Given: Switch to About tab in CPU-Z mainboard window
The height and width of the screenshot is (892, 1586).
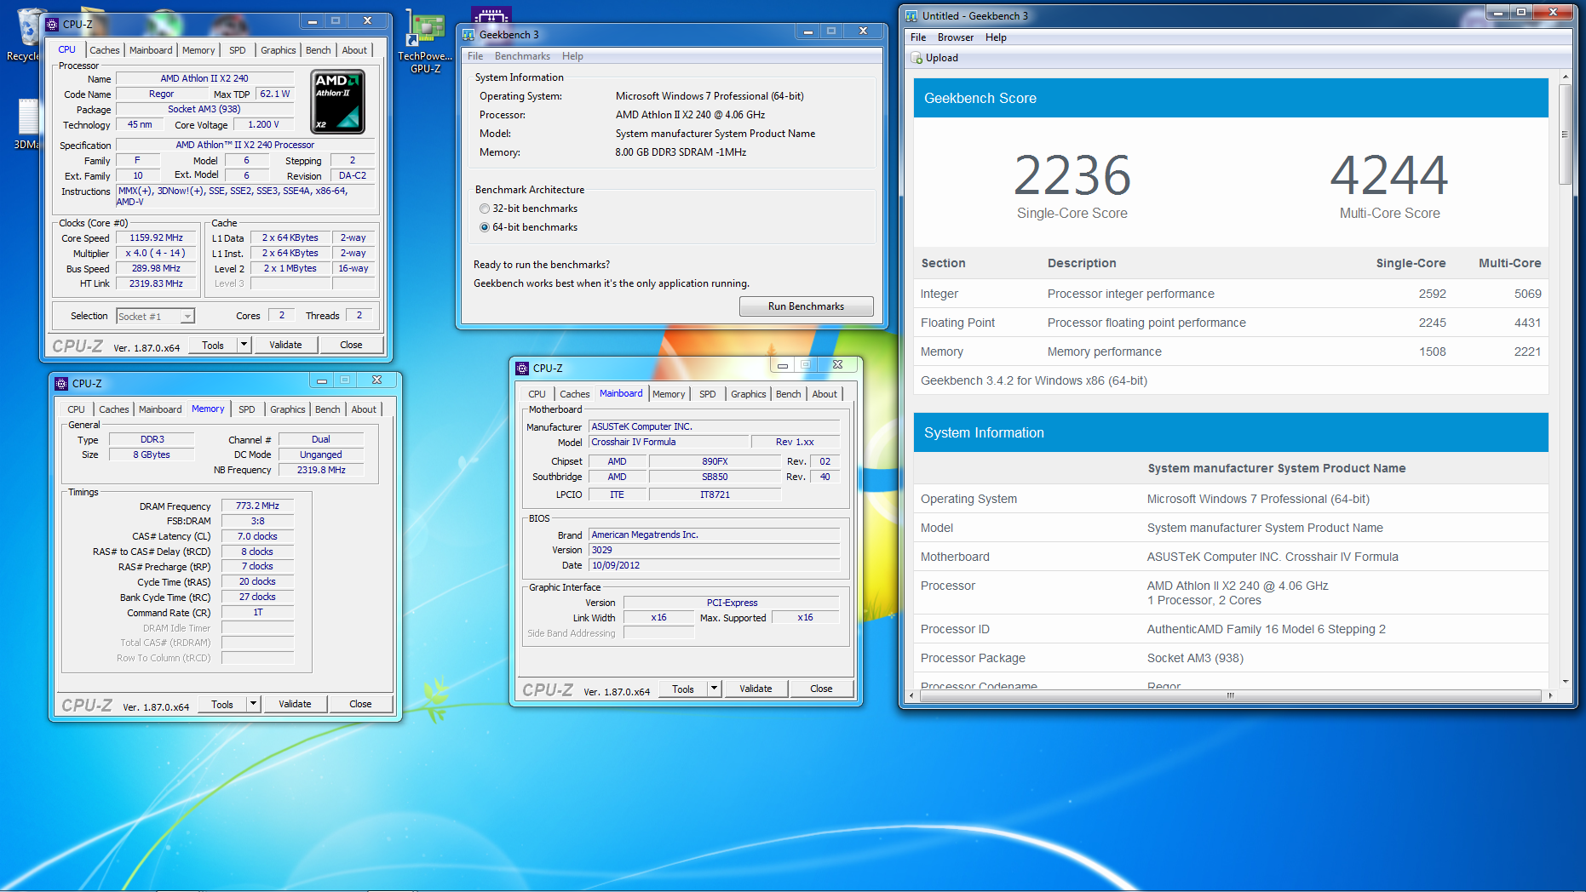Looking at the screenshot, I should 825,394.
